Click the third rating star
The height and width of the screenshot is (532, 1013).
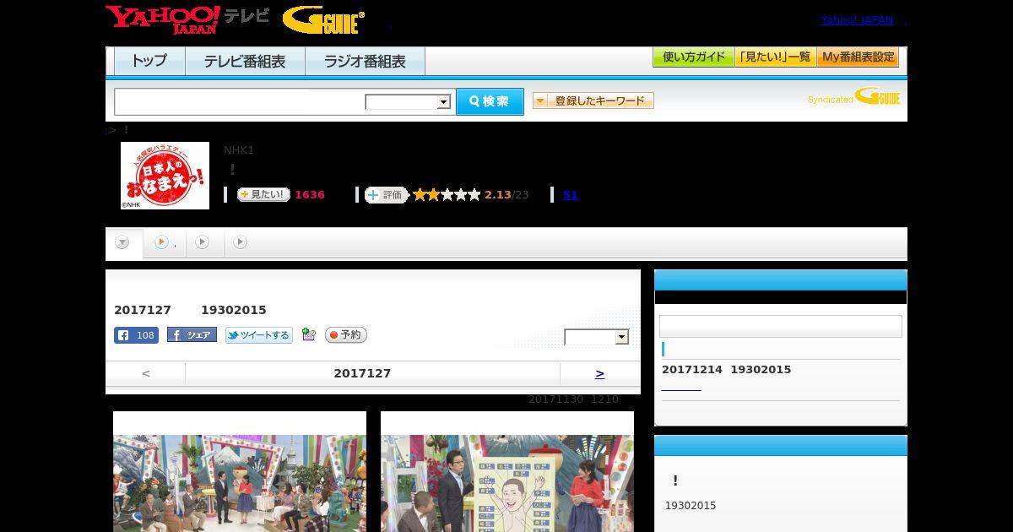[x=447, y=195]
